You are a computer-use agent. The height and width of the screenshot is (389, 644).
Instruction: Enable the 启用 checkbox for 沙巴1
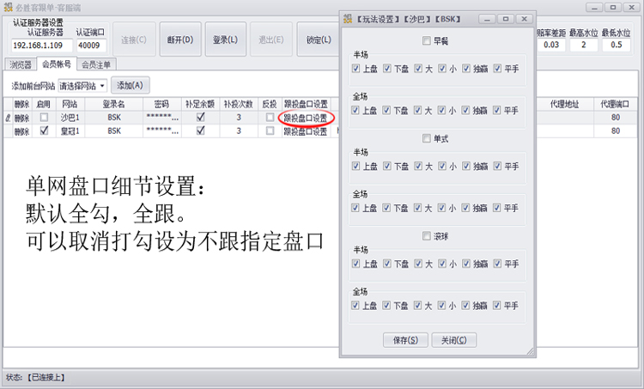(44, 118)
